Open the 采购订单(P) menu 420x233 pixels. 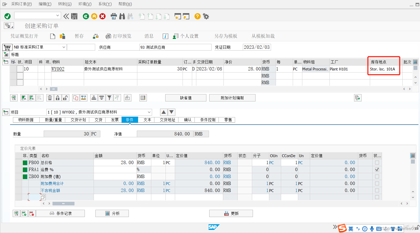click(x=21, y=4)
